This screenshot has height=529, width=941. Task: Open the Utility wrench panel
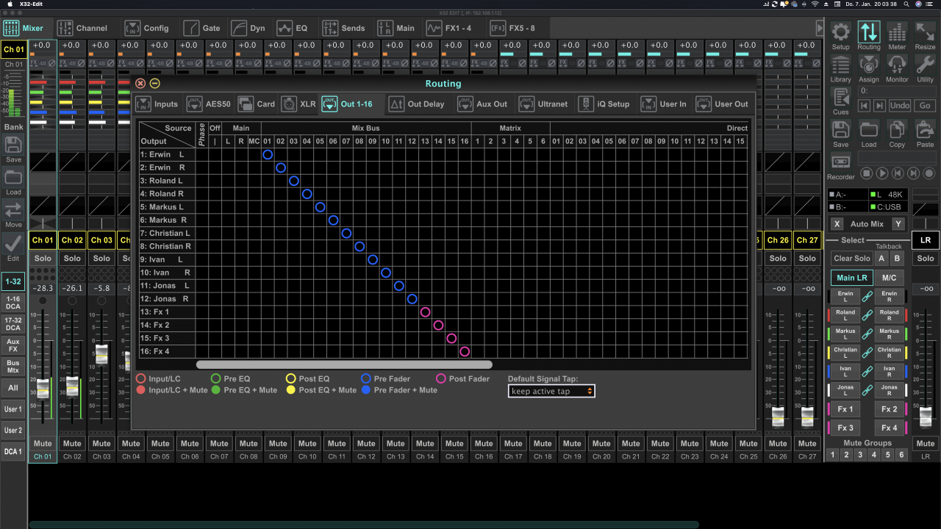pyautogui.click(x=925, y=68)
